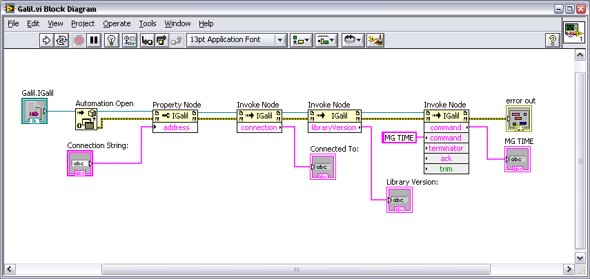Click the VI icon pane in top-right corner
The image size is (590, 279).
574,33
